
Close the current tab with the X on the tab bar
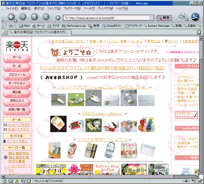tap(199, 32)
